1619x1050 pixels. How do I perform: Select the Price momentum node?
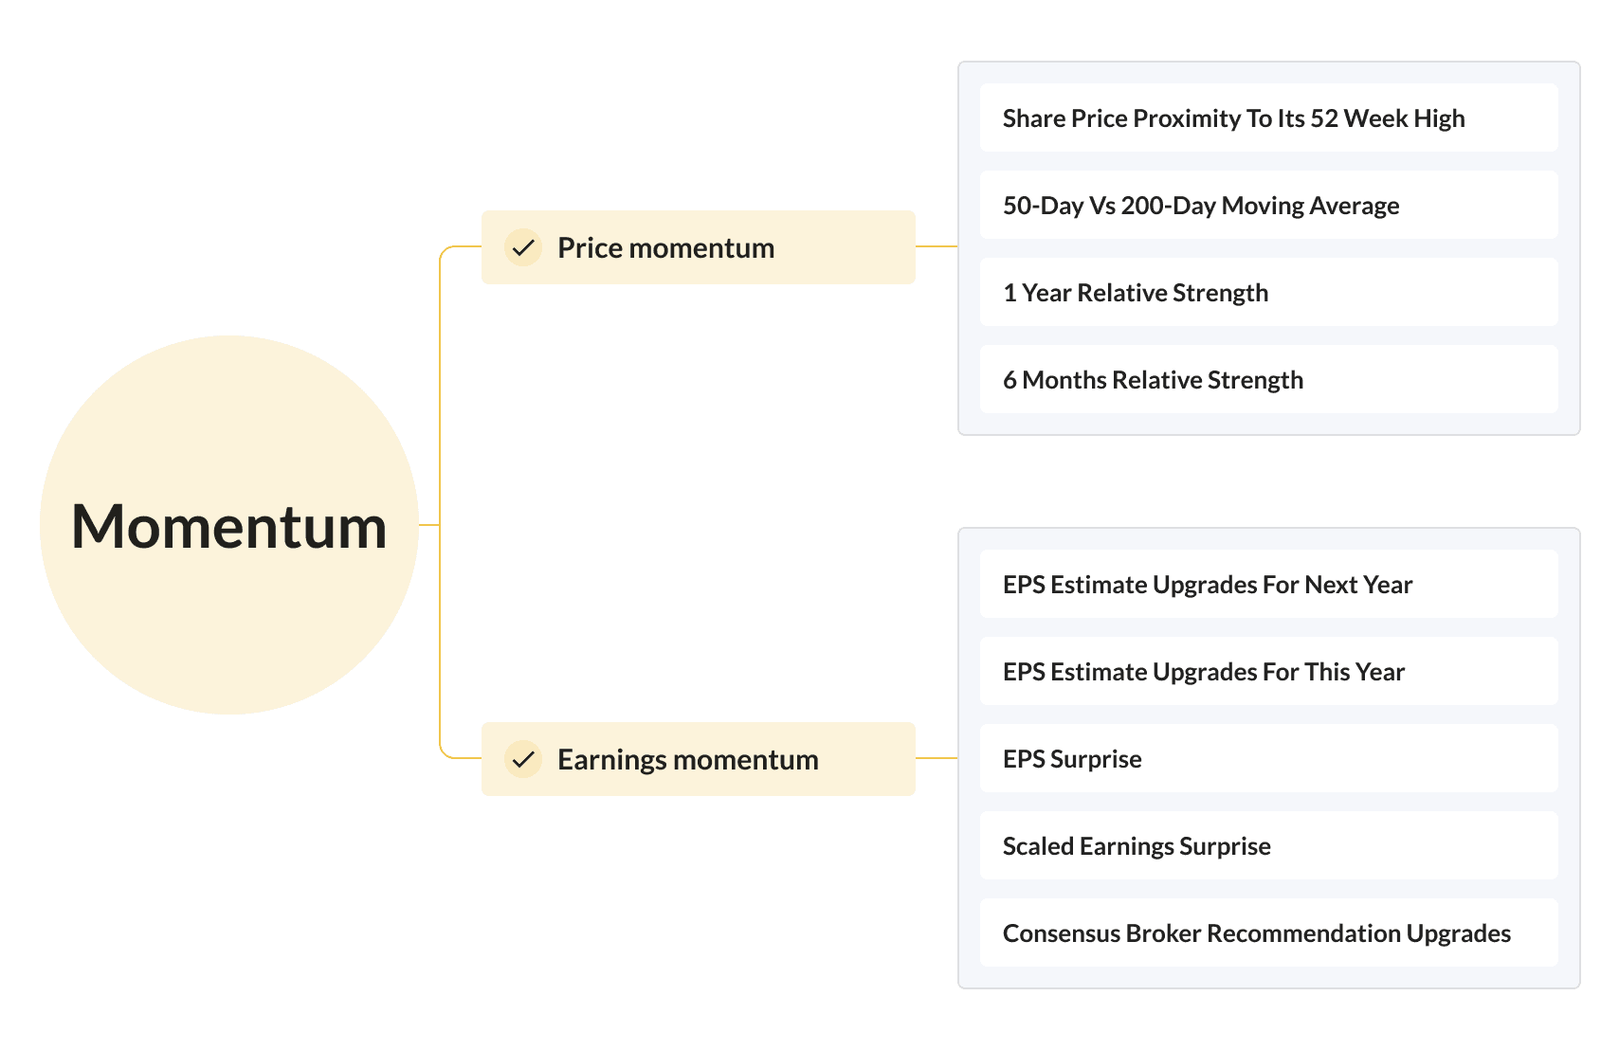(699, 247)
